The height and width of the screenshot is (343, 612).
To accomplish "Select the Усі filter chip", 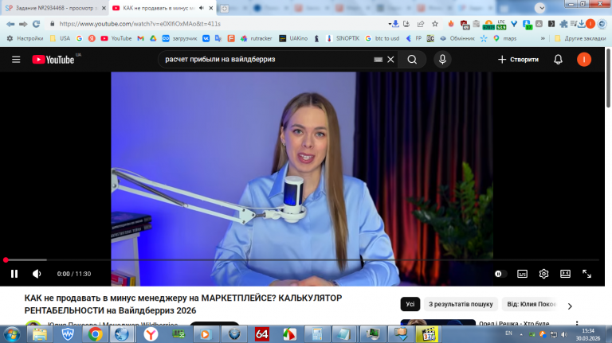I will [410, 304].
